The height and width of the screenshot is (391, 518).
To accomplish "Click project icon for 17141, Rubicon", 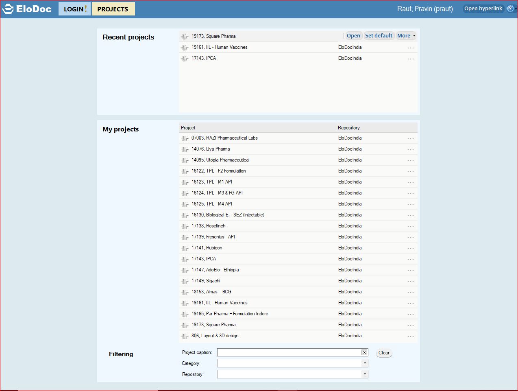I will pyautogui.click(x=185, y=248).
